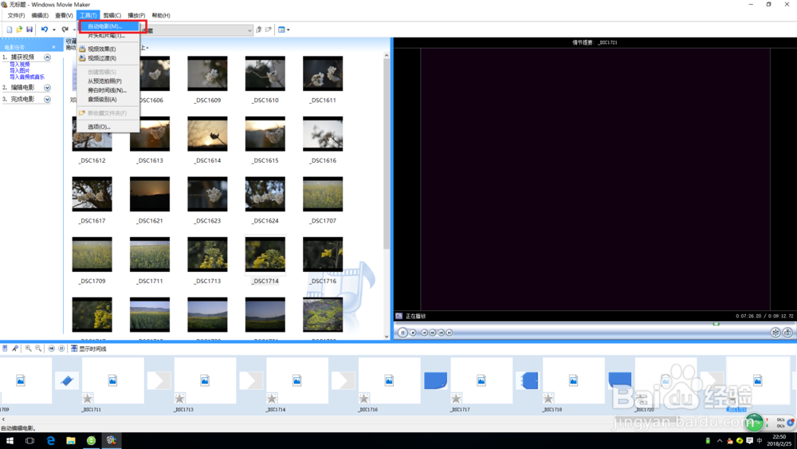This screenshot has width=797, height=449.
Task: Play the storyboard
Action: click(x=61, y=349)
